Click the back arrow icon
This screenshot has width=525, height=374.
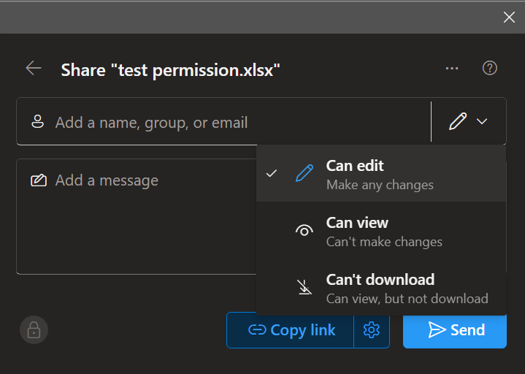[x=34, y=69]
